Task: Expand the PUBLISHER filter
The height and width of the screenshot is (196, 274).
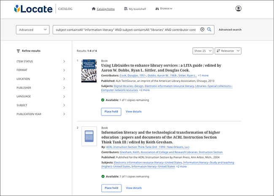Action: (41, 88)
